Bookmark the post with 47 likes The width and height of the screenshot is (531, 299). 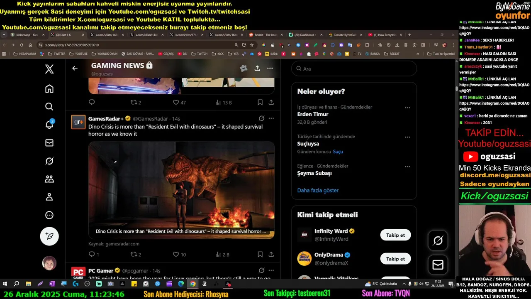[260, 102]
